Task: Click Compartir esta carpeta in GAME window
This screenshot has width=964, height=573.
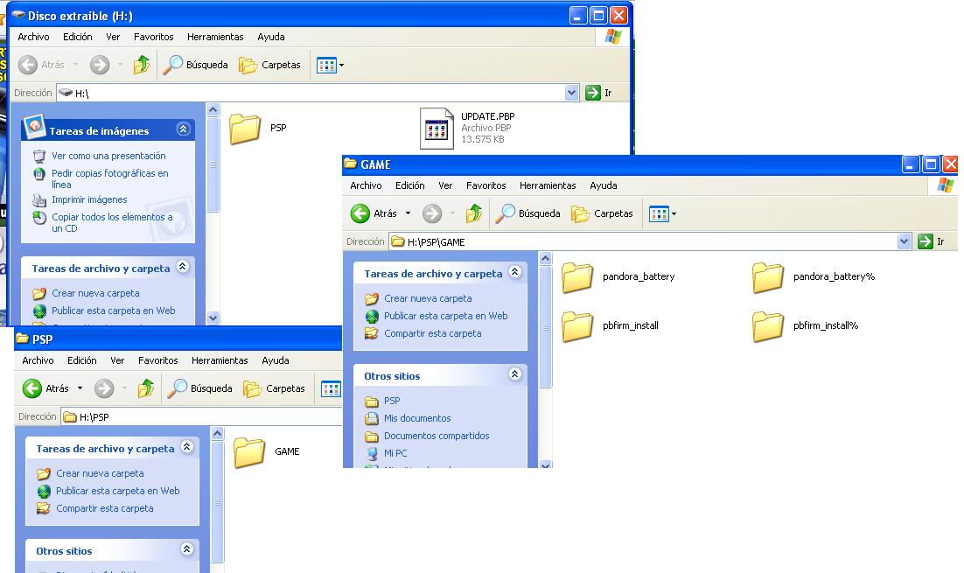Action: coord(433,334)
